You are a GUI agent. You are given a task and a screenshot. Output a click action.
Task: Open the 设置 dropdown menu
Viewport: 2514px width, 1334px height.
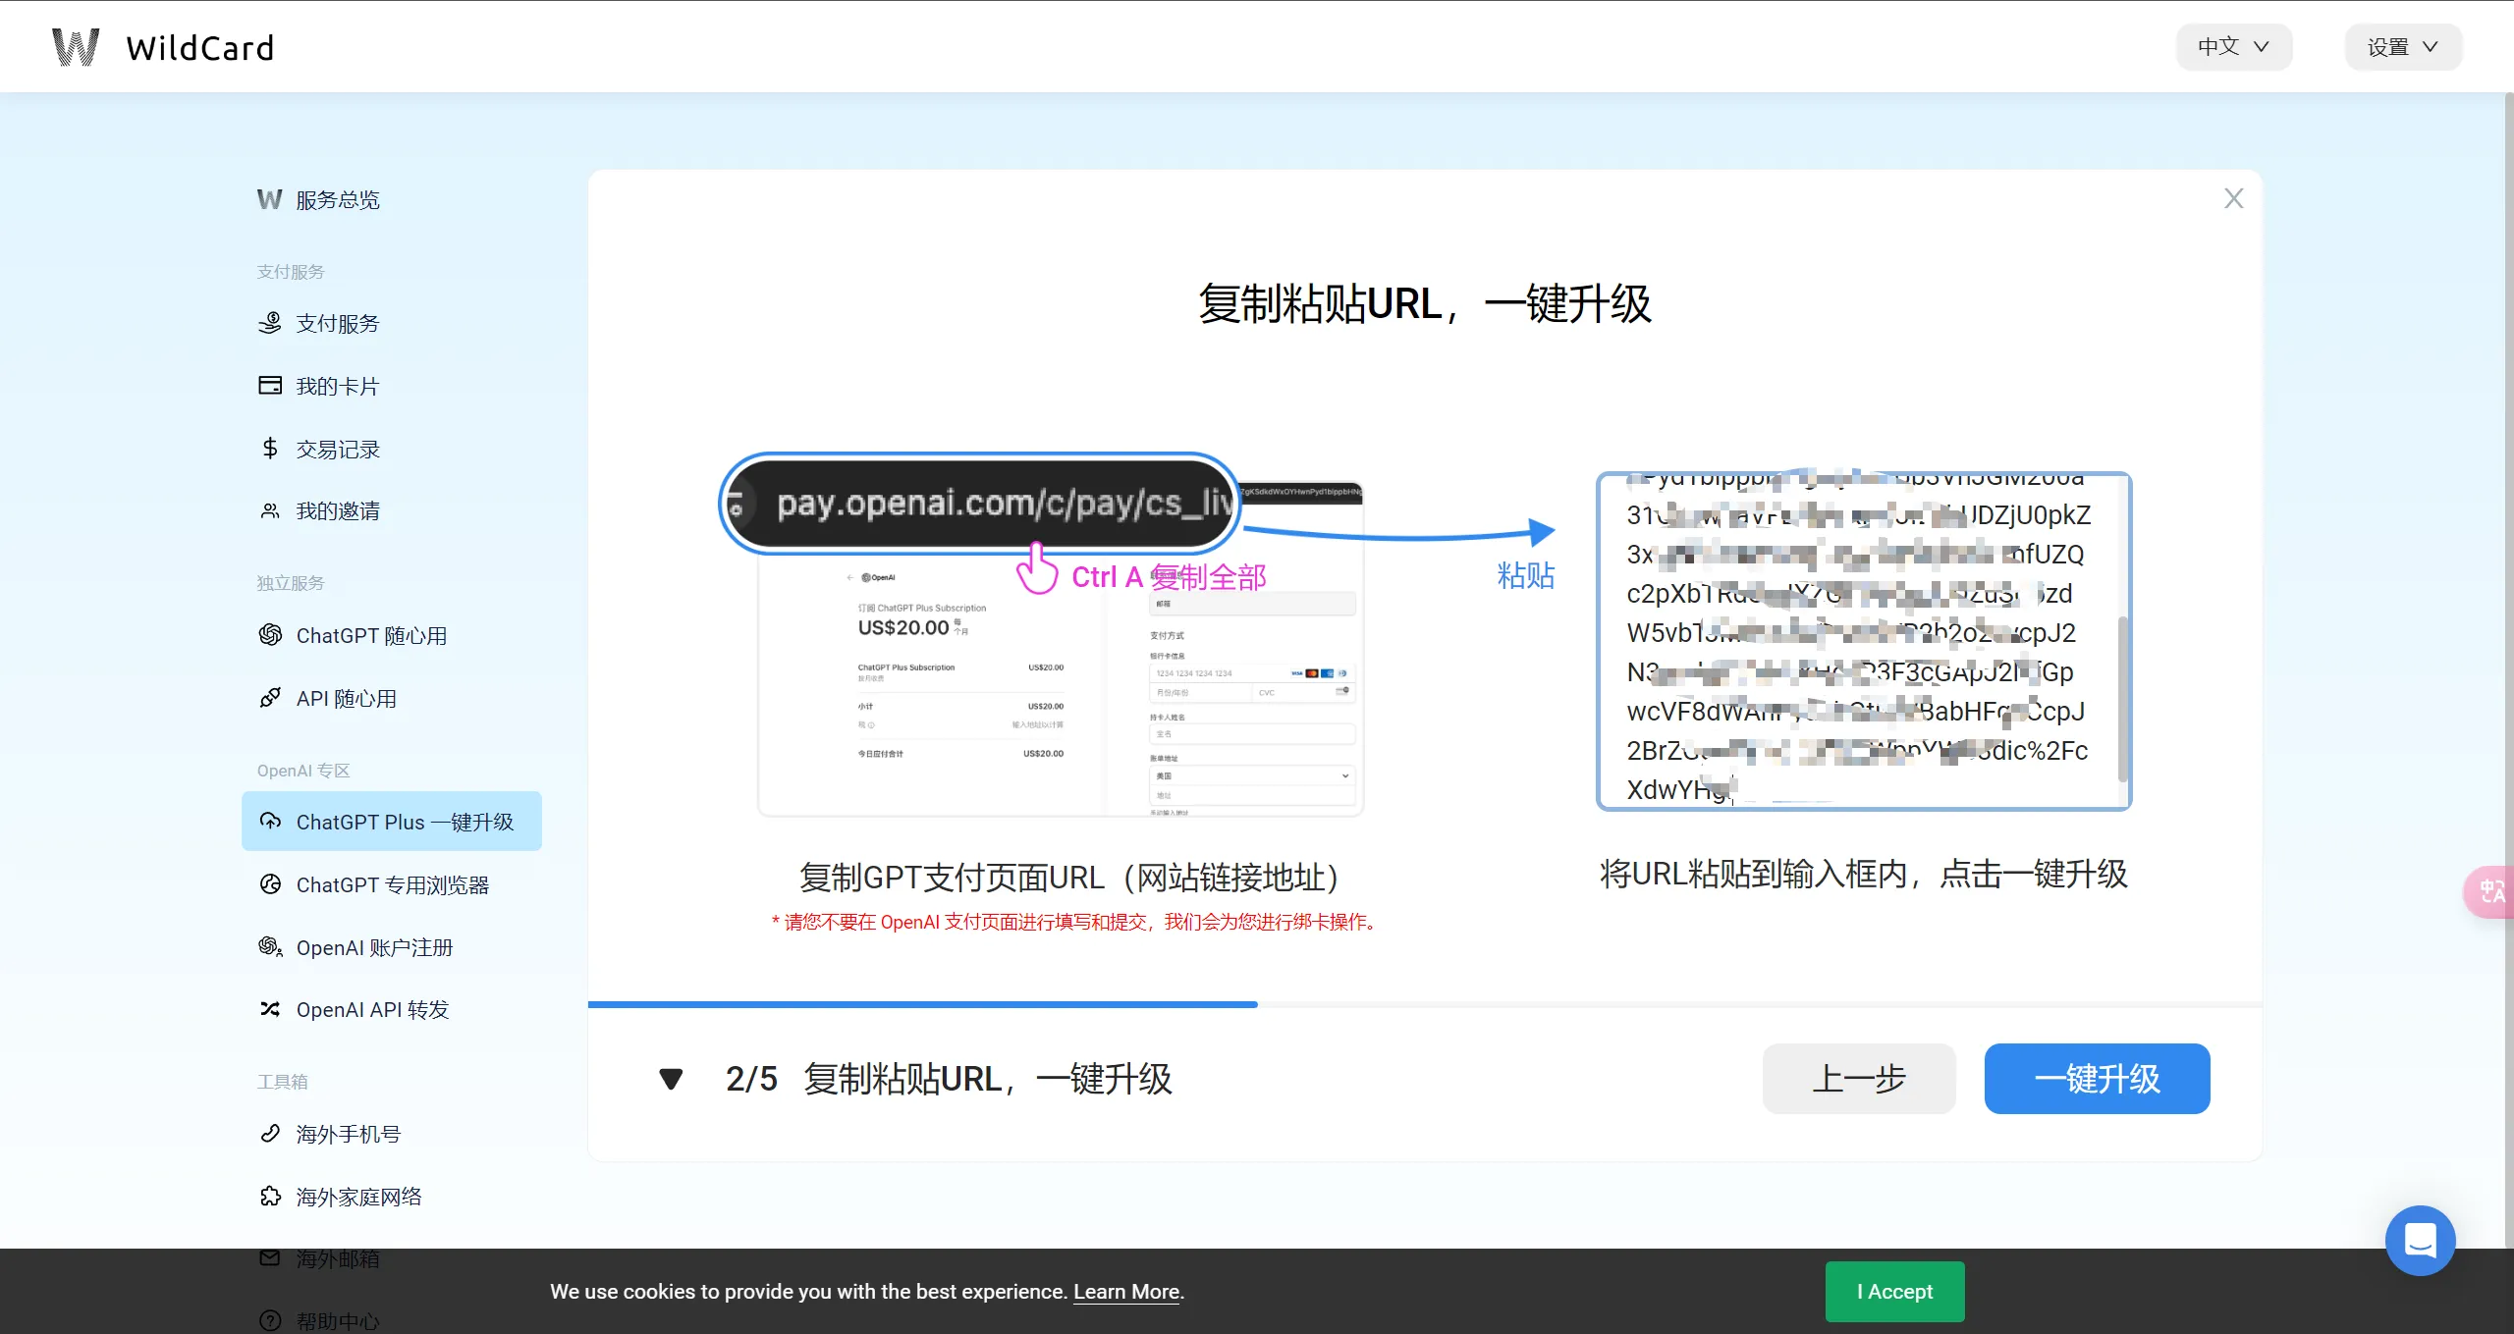[2403, 47]
